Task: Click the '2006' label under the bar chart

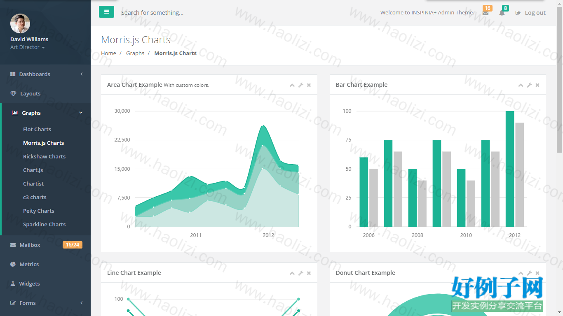Action: [368, 235]
